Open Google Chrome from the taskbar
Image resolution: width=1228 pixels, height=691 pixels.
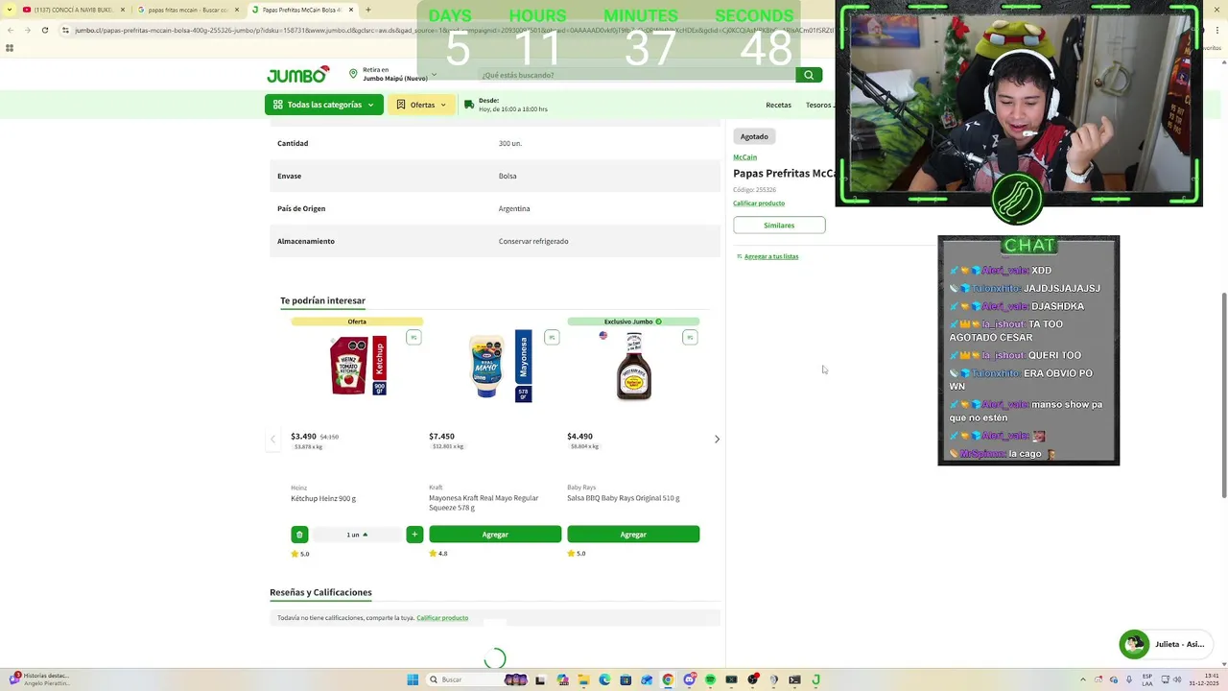pos(668,679)
